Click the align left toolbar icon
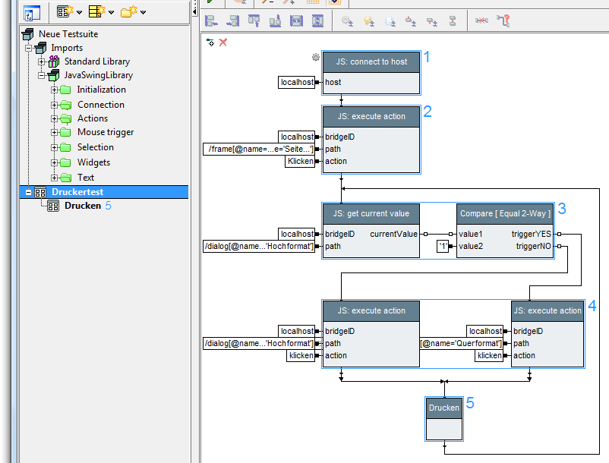Image resolution: width=609 pixels, height=463 pixels. click(212, 21)
